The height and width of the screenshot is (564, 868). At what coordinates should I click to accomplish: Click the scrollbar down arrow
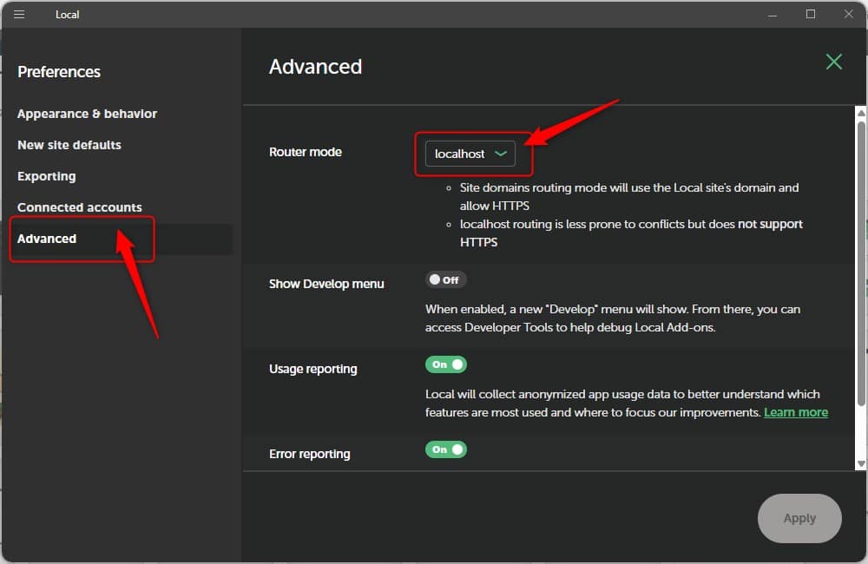(x=860, y=463)
